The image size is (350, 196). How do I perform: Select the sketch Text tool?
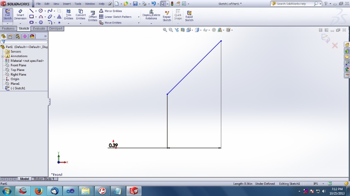59,17
